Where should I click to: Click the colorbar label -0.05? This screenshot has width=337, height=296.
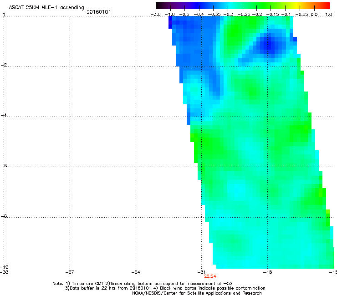coord(302,15)
